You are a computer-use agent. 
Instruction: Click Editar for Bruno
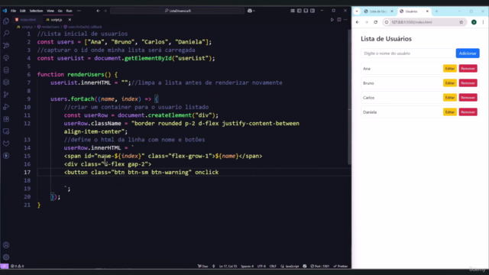(x=450, y=83)
